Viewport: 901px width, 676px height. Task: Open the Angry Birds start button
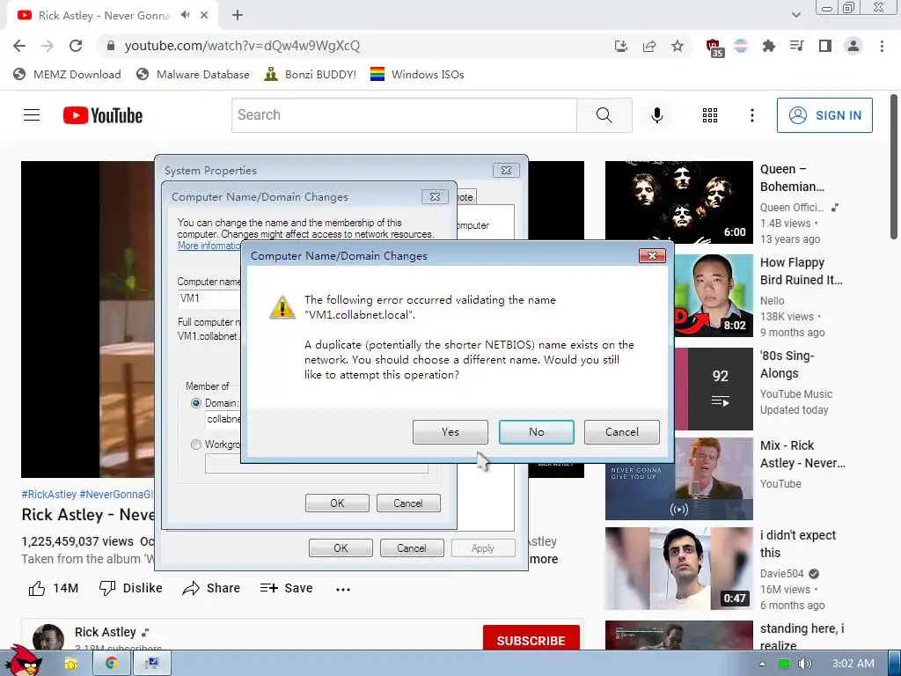(x=22, y=660)
